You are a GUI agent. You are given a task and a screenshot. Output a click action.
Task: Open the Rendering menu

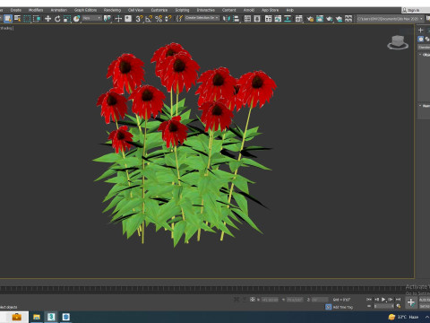click(x=112, y=10)
